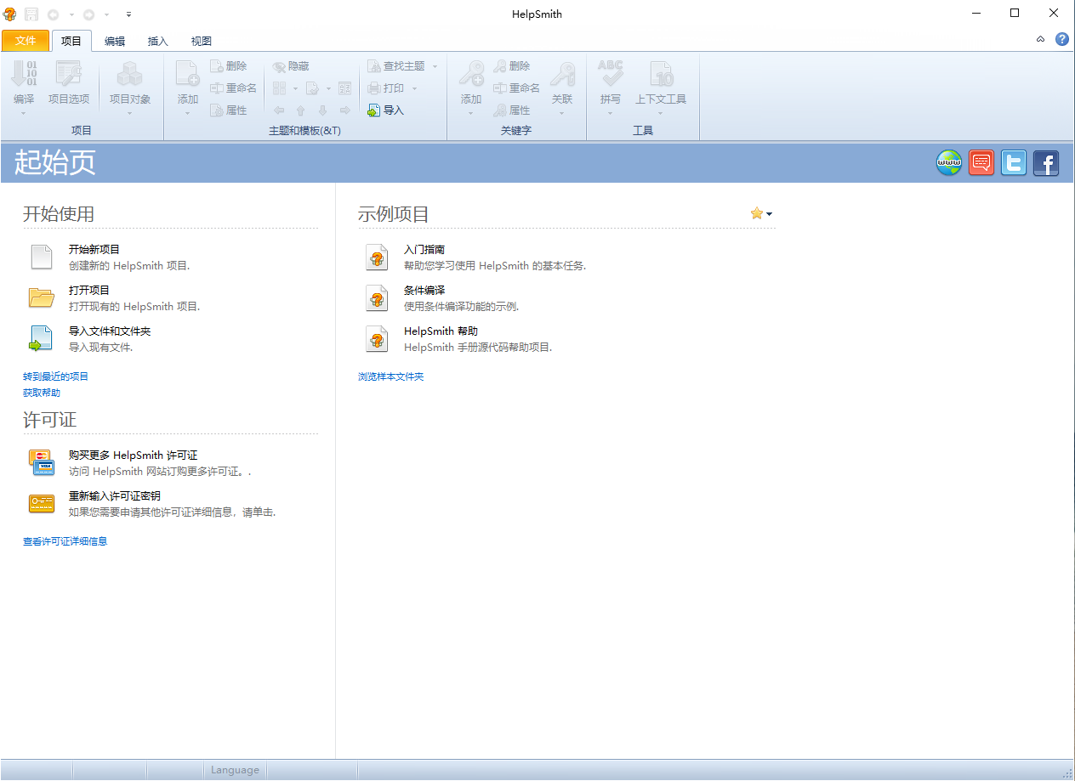Click 购买更多 HelpSmith 许可证
Screen dimensions: 1075x781
(133, 455)
